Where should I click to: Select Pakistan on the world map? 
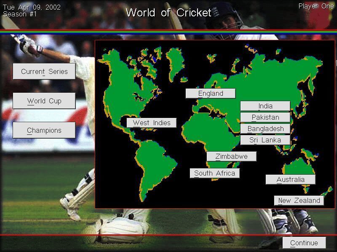(x=265, y=118)
